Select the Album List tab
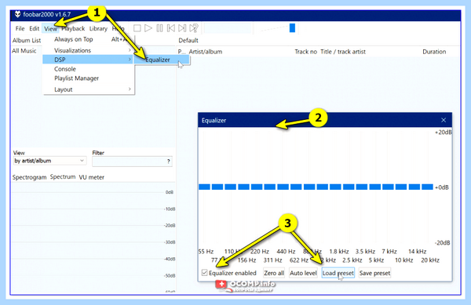The width and height of the screenshot is (471, 305). click(x=27, y=40)
